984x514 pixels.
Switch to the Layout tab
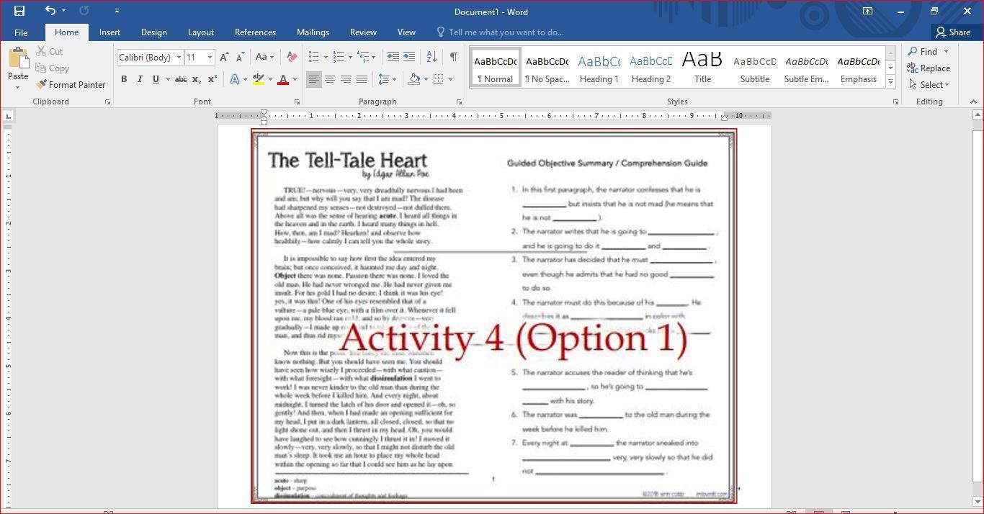tap(200, 32)
